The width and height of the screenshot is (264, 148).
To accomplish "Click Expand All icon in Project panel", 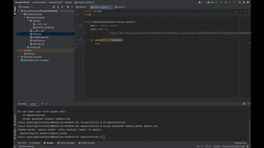I will (x=58, y=7).
